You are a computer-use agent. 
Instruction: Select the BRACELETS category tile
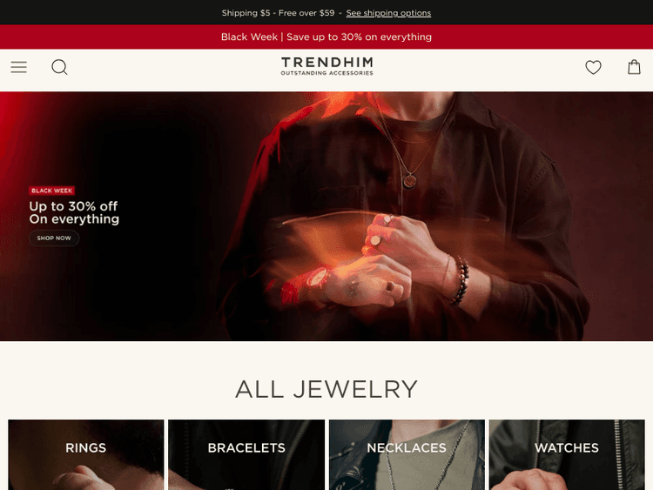pos(246,454)
